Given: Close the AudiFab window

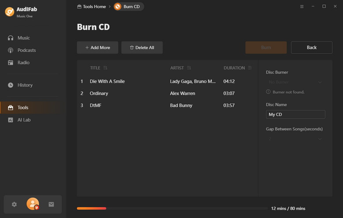Looking at the screenshot, I should pos(335,6).
